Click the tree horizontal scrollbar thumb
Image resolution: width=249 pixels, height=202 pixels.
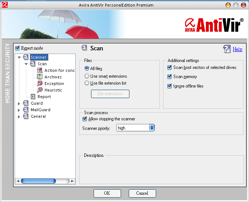(x=38, y=181)
